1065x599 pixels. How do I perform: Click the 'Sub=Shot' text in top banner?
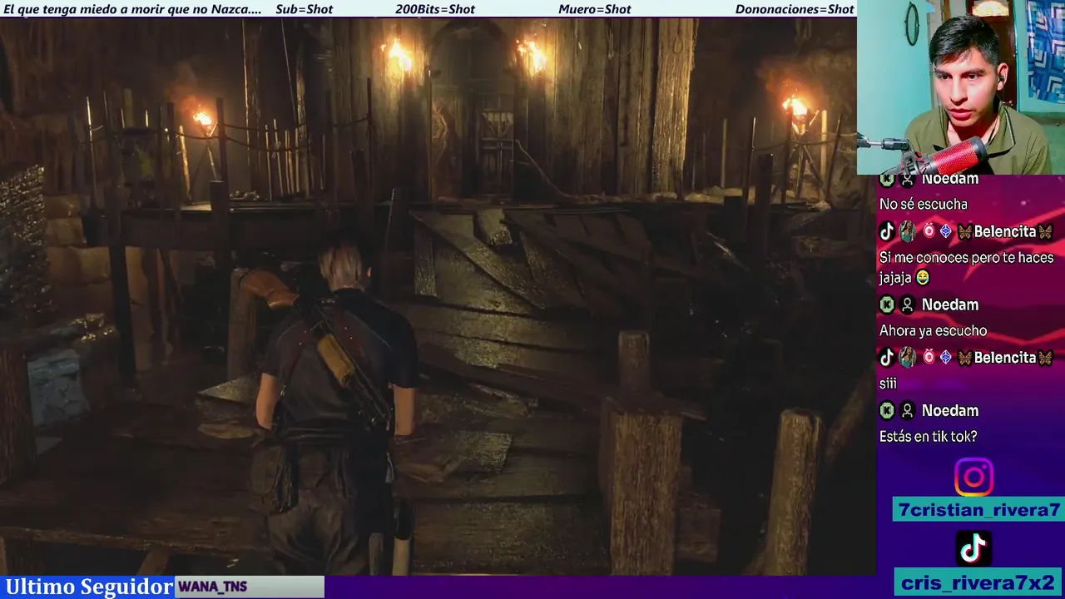click(x=304, y=9)
